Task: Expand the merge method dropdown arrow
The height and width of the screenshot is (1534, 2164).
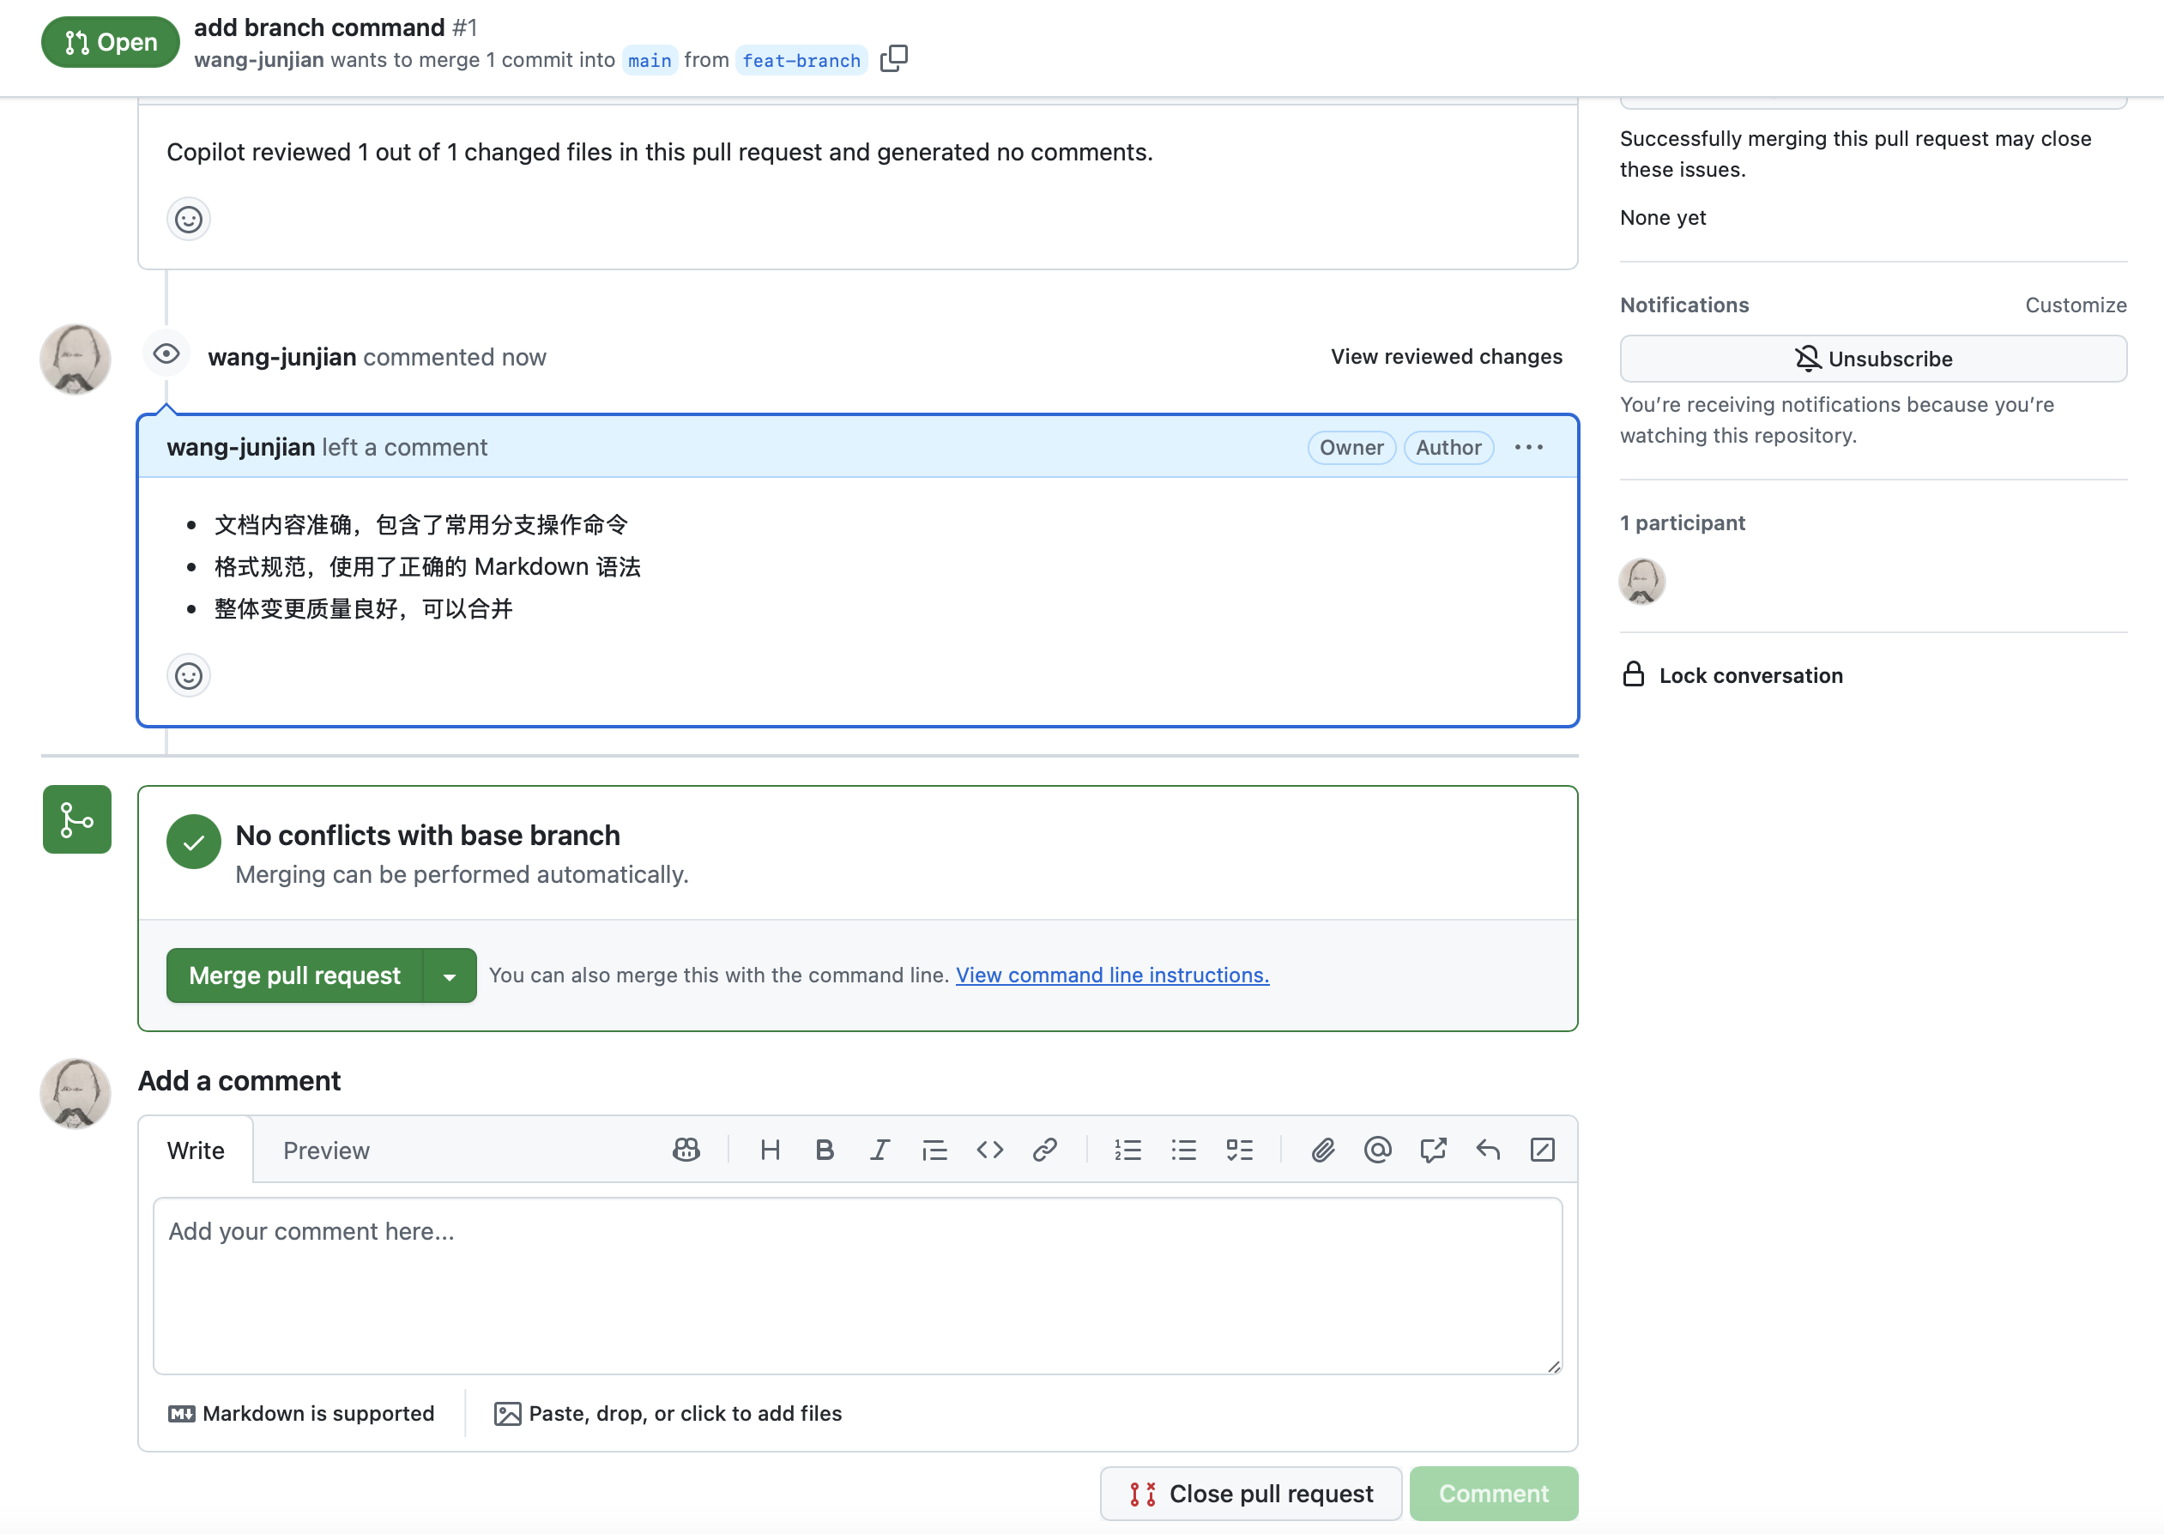Action: pos(450,975)
